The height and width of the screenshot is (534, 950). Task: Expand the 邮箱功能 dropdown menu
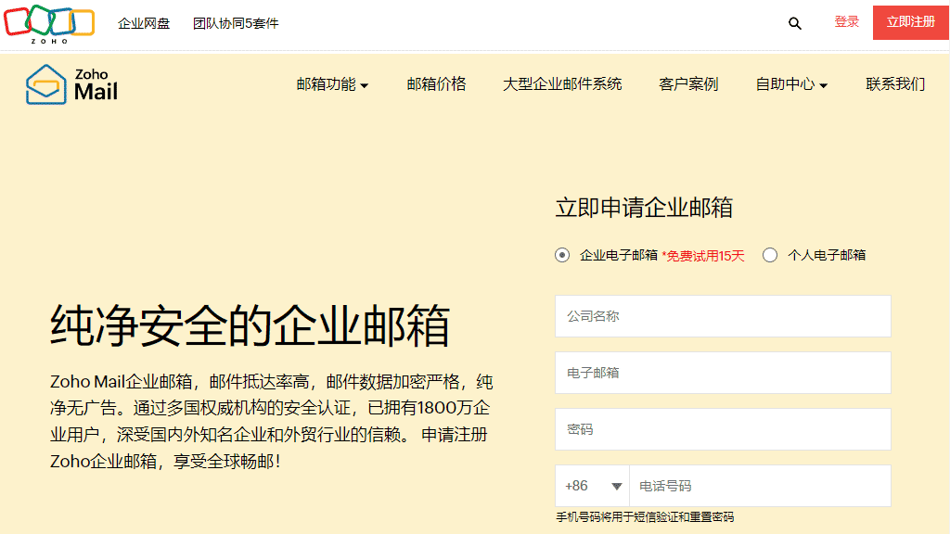point(332,84)
